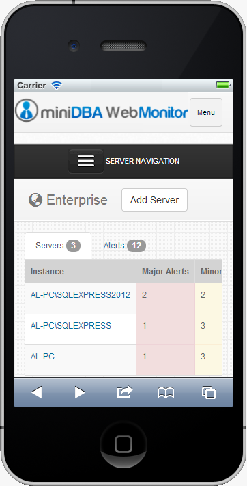Tap the Wi-Fi status icon
The width and height of the screenshot is (247, 486).
coord(57,86)
